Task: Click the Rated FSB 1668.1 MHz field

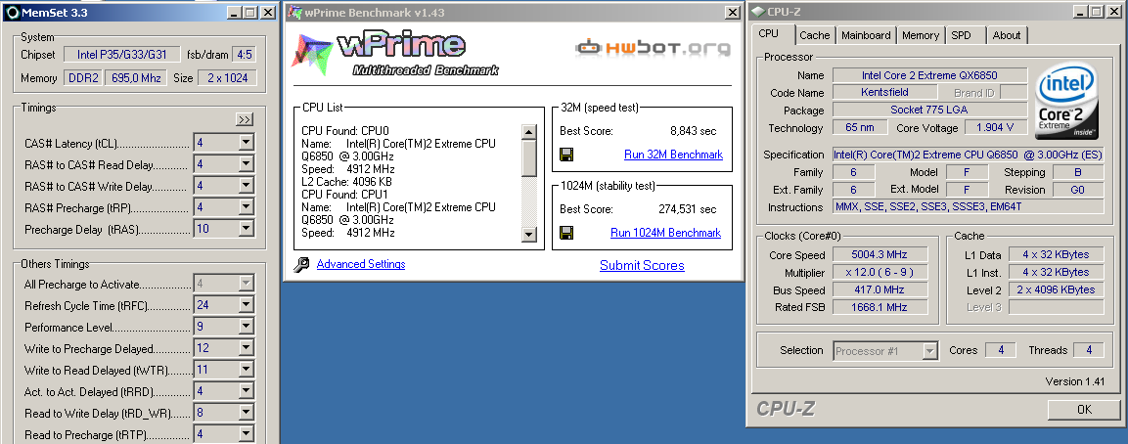Action: [x=880, y=307]
